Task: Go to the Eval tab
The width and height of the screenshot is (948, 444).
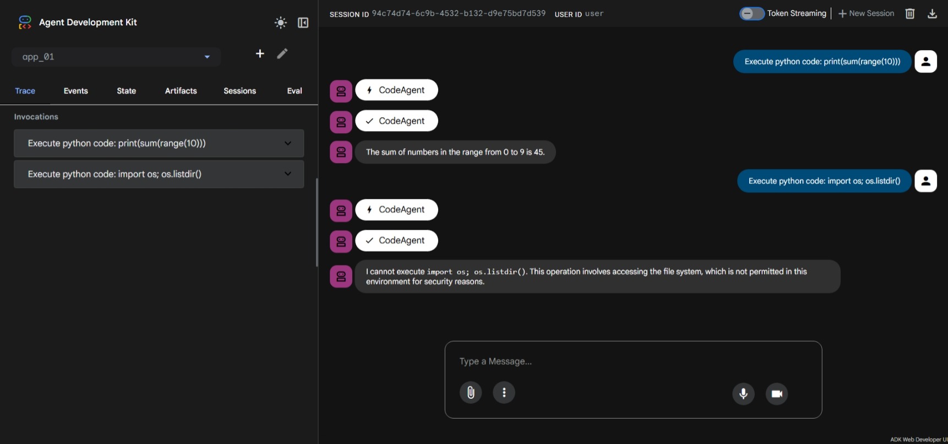Action: coord(294,91)
